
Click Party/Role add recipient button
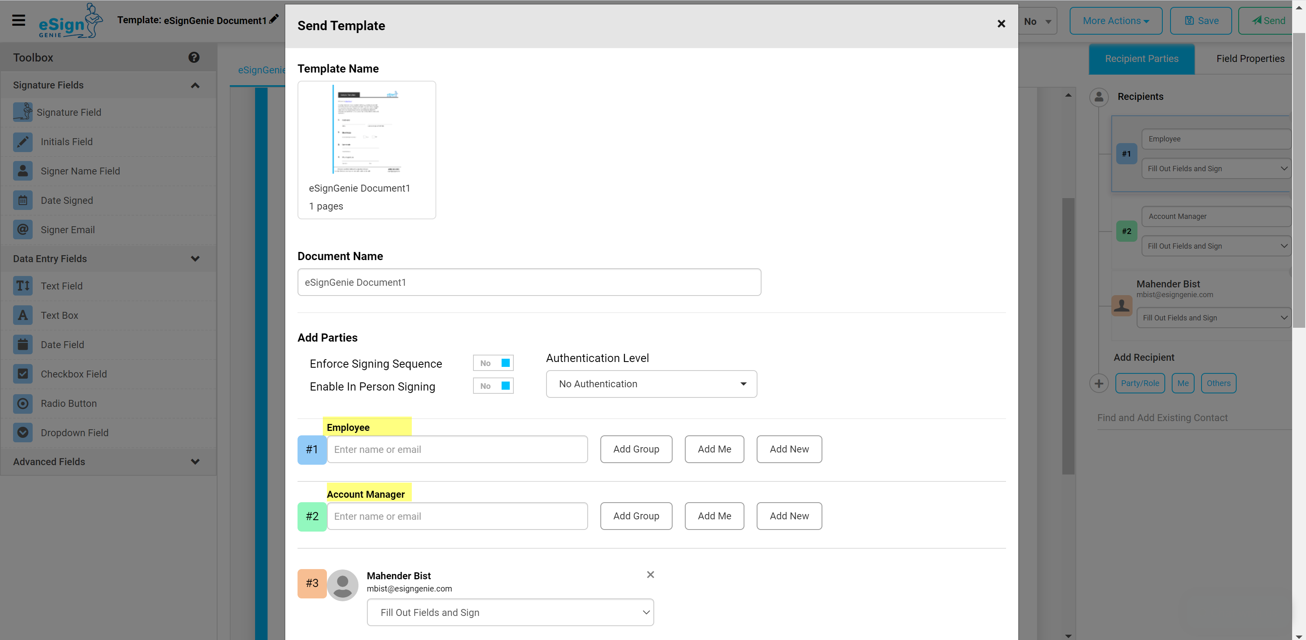click(1140, 383)
